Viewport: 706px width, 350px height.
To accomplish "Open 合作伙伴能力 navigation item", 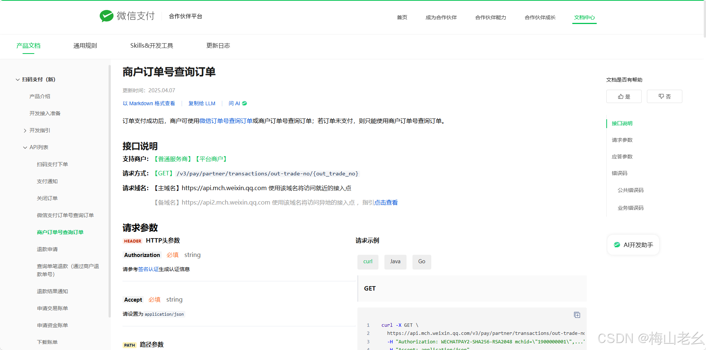I will pos(490,17).
